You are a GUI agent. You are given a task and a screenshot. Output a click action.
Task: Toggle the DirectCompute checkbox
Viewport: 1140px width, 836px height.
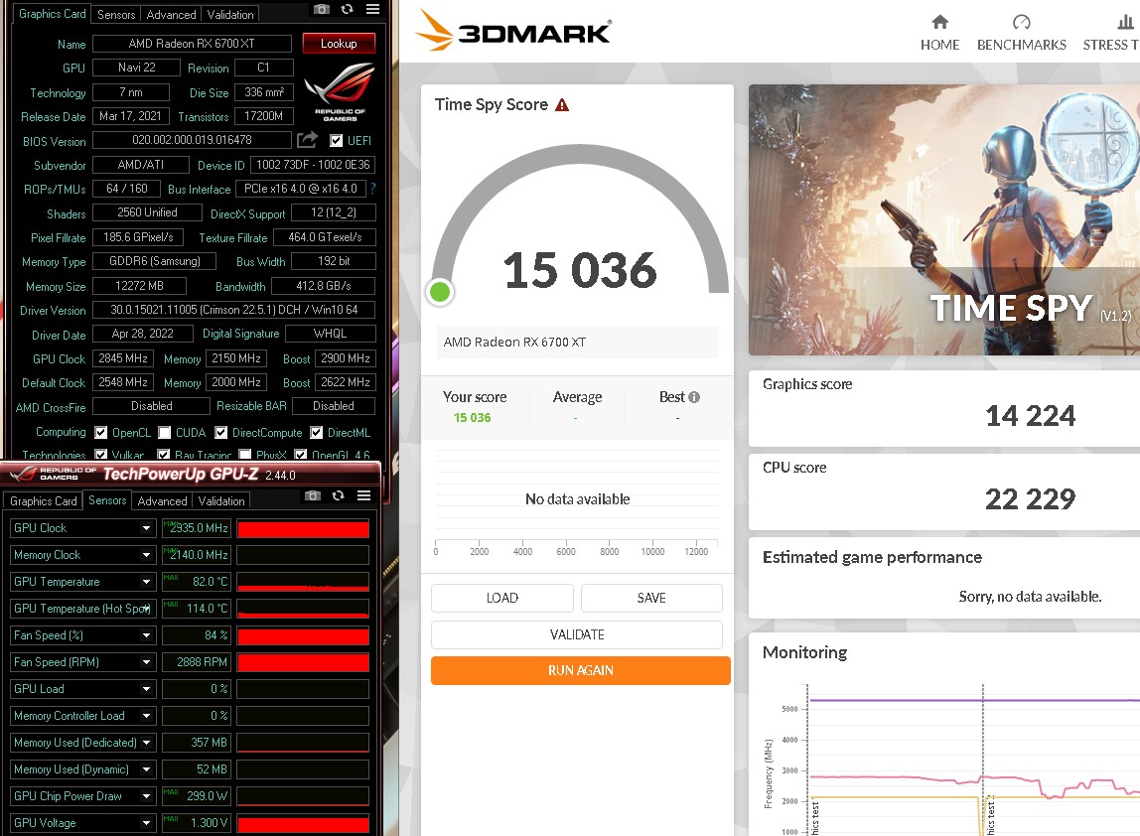221,433
